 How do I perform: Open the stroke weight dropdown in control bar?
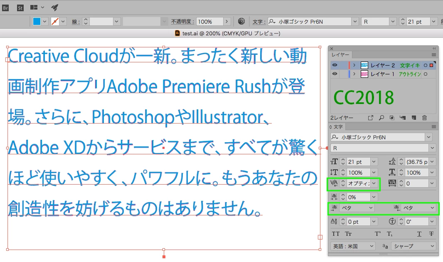pyautogui.click(x=116, y=22)
